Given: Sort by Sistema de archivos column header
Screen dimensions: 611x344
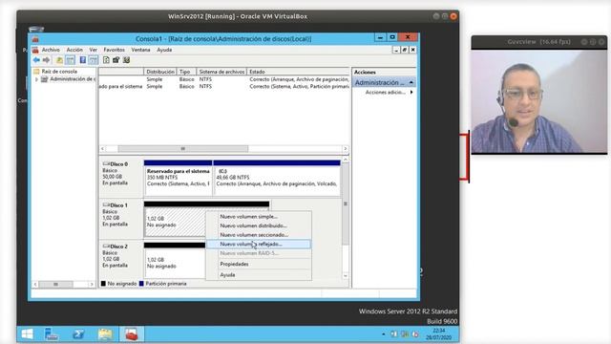Looking at the screenshot, I should click(x=221, y=72).
